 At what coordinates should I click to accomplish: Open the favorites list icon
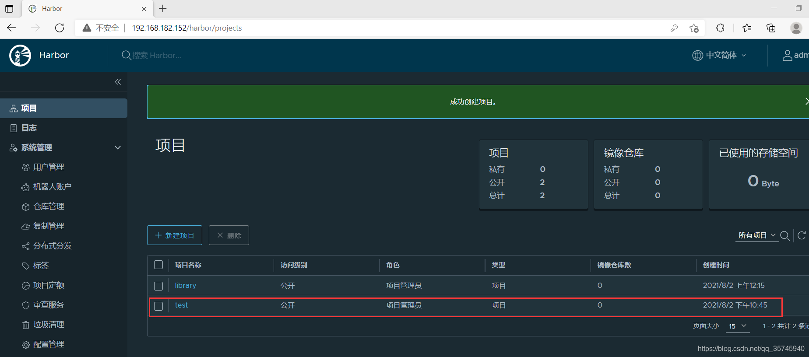747,28
